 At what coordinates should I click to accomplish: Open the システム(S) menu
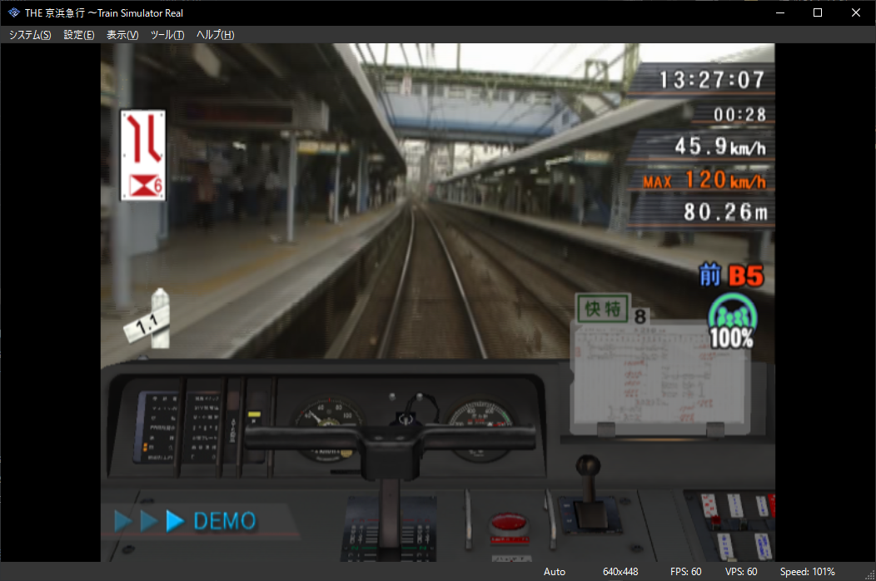point(30,35)
